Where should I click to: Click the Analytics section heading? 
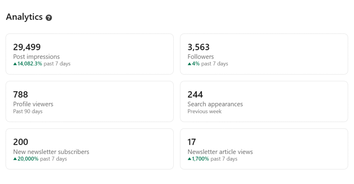[x=24, y=17]
